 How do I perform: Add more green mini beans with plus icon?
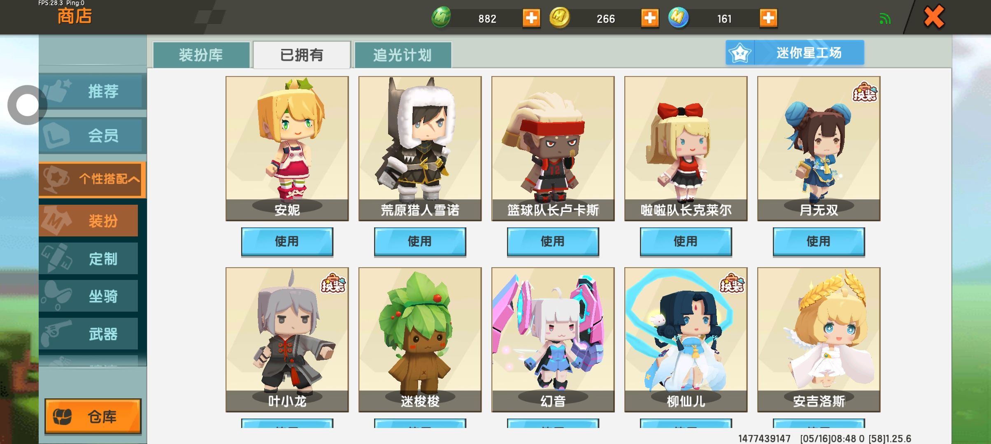(x=531, y=18)
